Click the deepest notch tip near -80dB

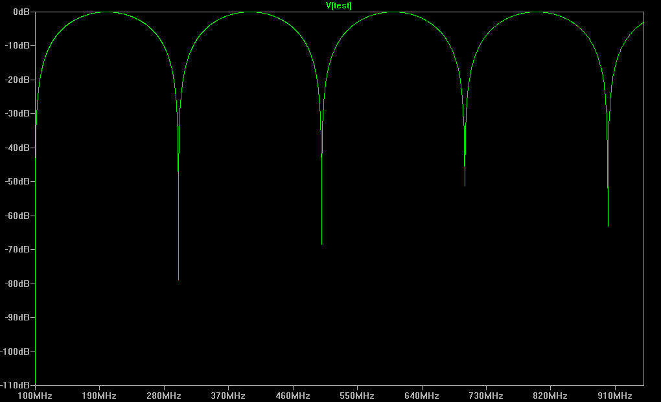click(x=178, y=279)
